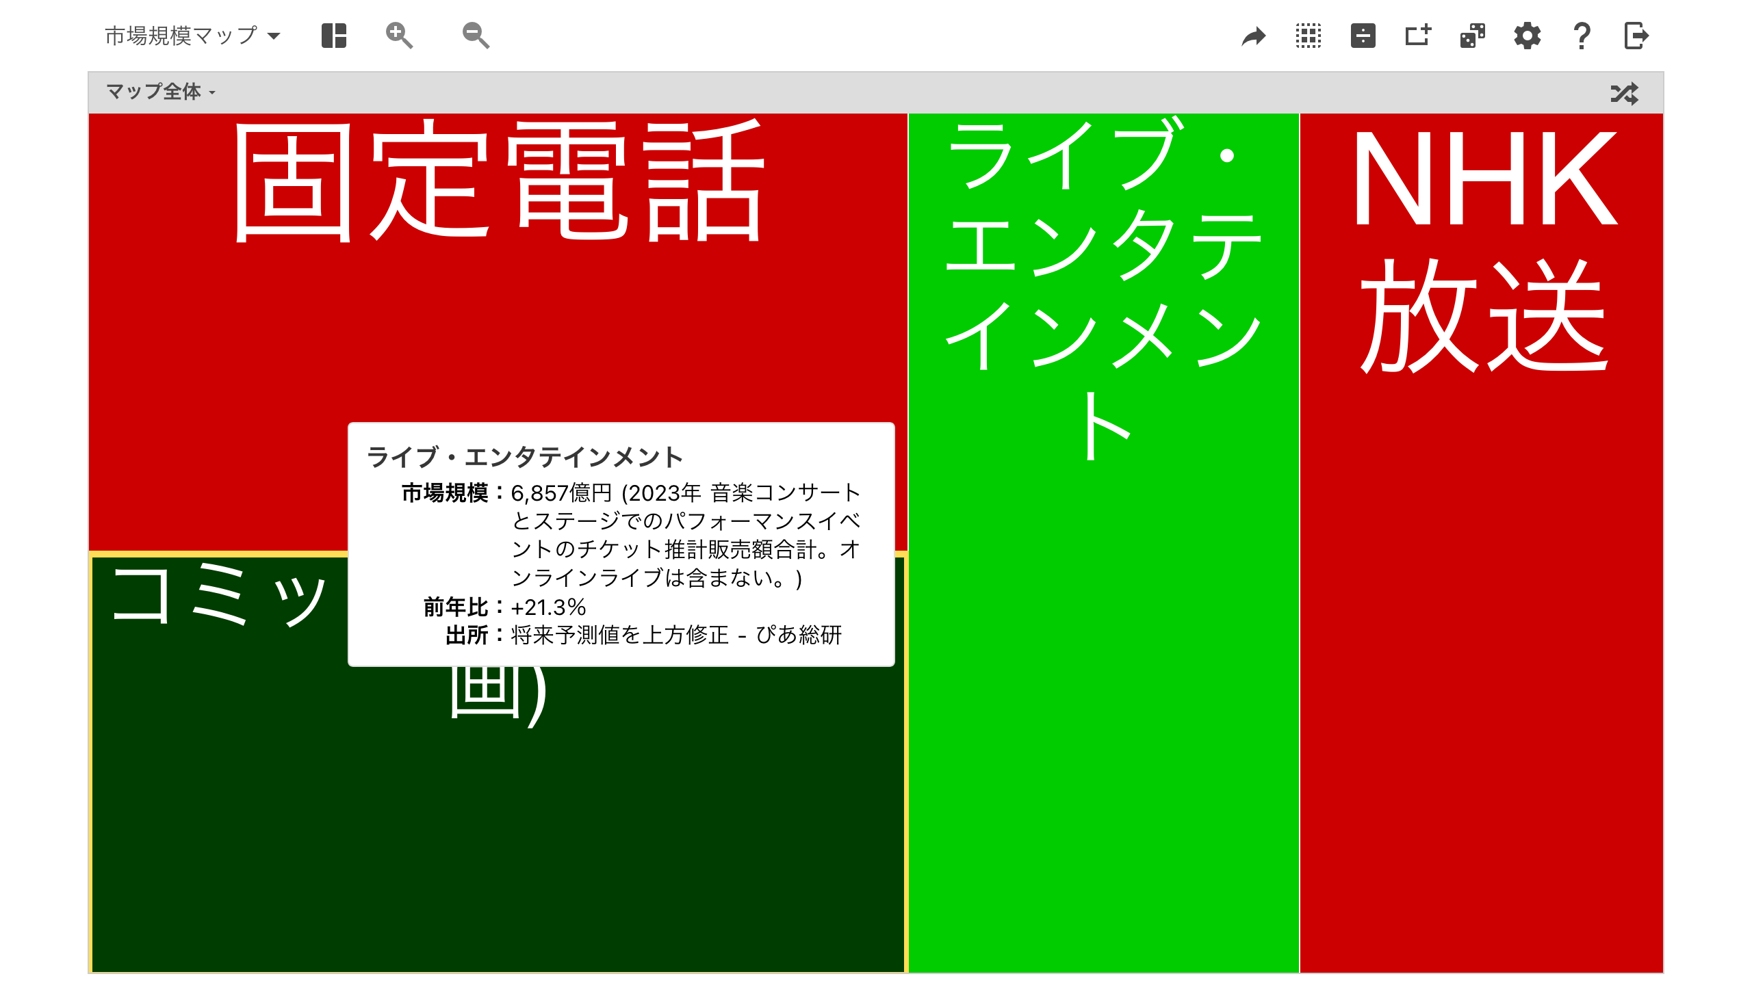Click the +21.3% value in the tooltip
The height and width of the screenshot is (985, 1752).
pyautogui.click(x=548, y=607)
